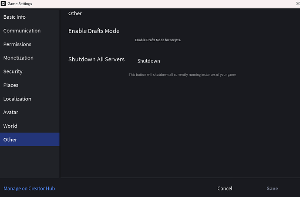Click the Other page heading at the top
The image size is (300, 197).
(75, 13)
